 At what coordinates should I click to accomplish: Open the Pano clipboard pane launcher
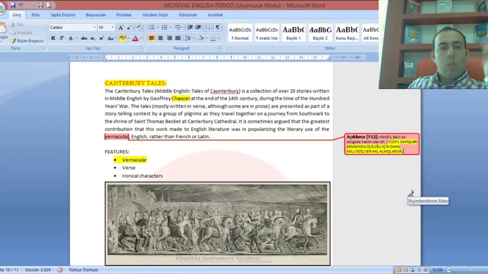point(43,48)
